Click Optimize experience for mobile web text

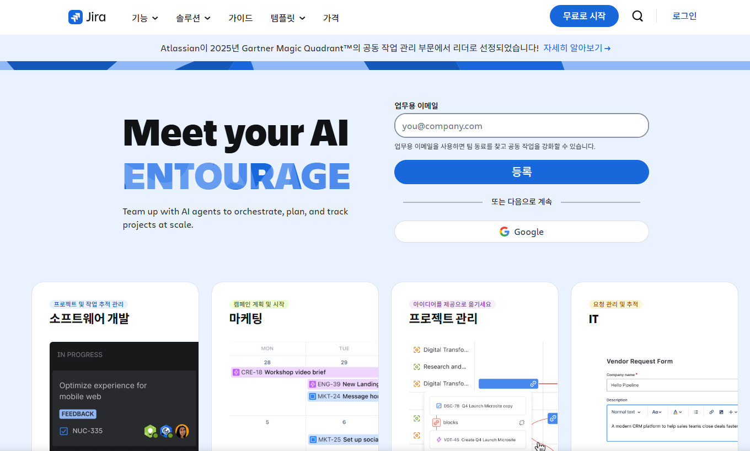[103, 391]
